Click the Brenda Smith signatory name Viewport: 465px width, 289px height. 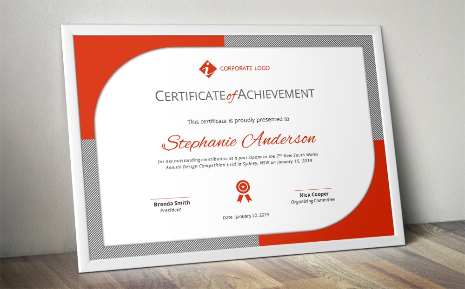(172, 203)
